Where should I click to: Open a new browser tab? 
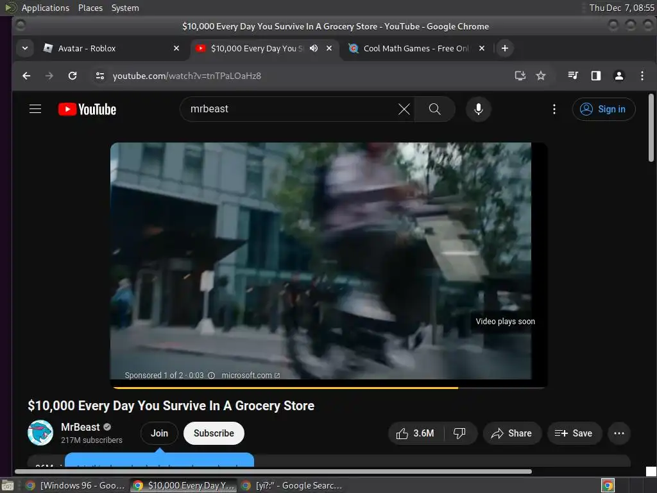[x=505, y=48]
